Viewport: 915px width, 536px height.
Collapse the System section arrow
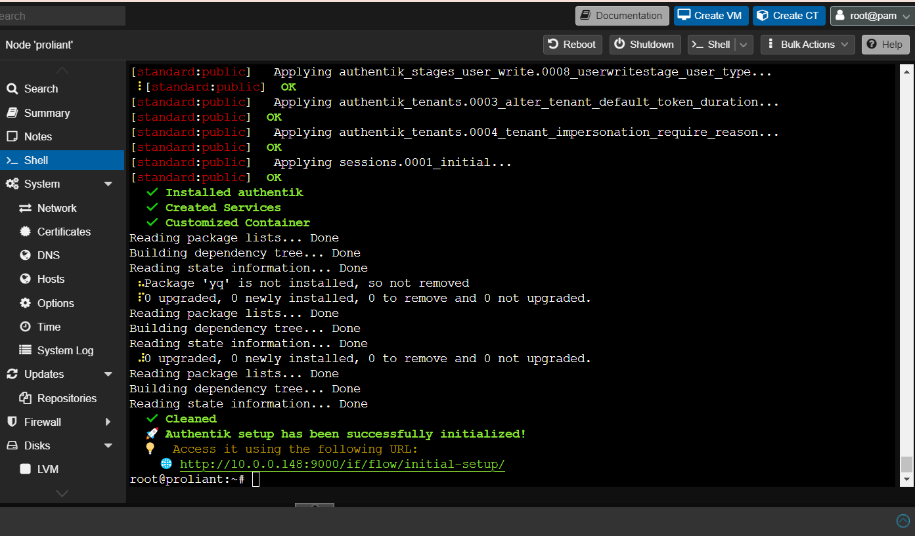click(x=108, y=184)
